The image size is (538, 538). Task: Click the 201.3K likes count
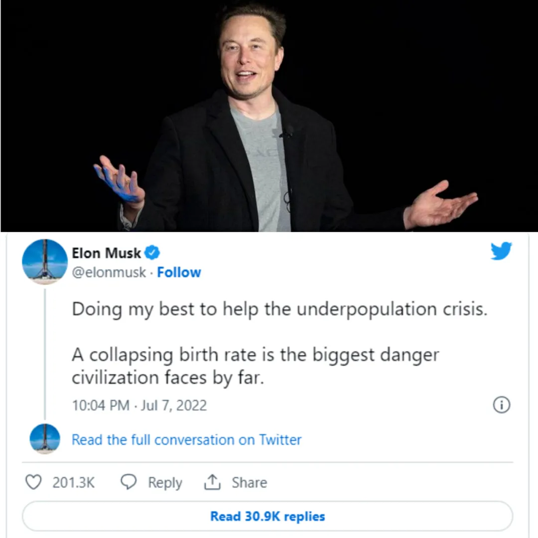pyautogui.click(x=73, y=482)
